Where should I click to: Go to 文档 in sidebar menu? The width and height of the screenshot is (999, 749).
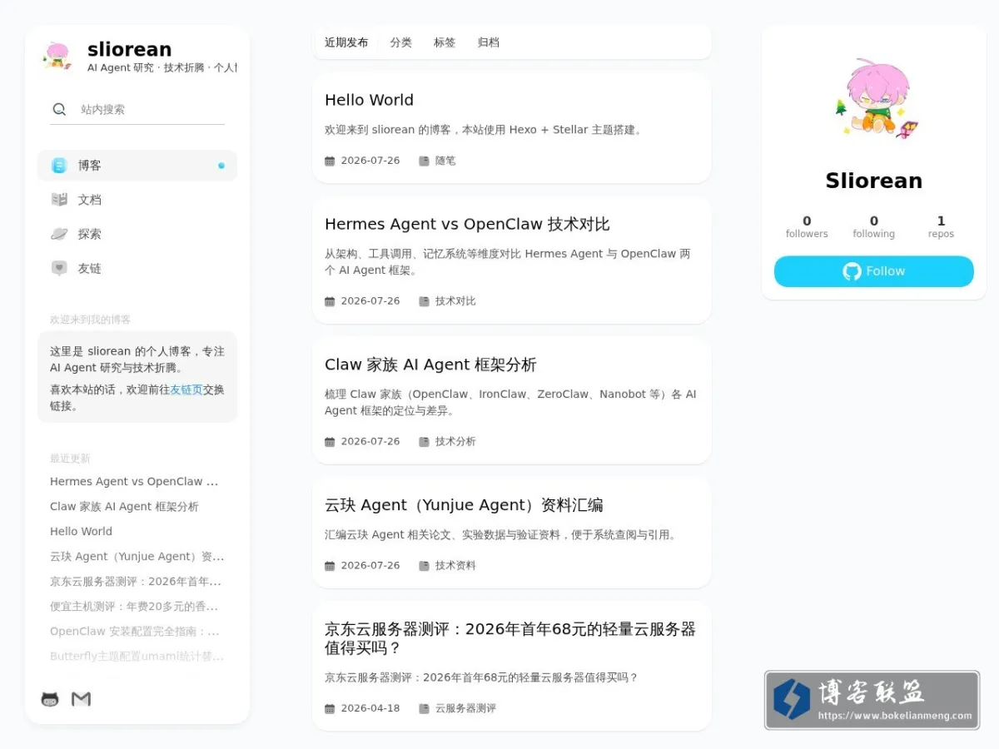[x=137, y=200]
